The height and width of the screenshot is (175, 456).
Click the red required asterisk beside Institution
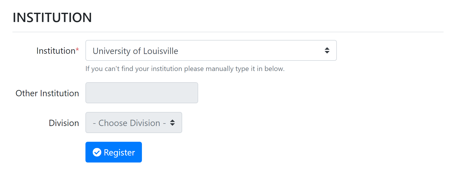tap(77, 49)
